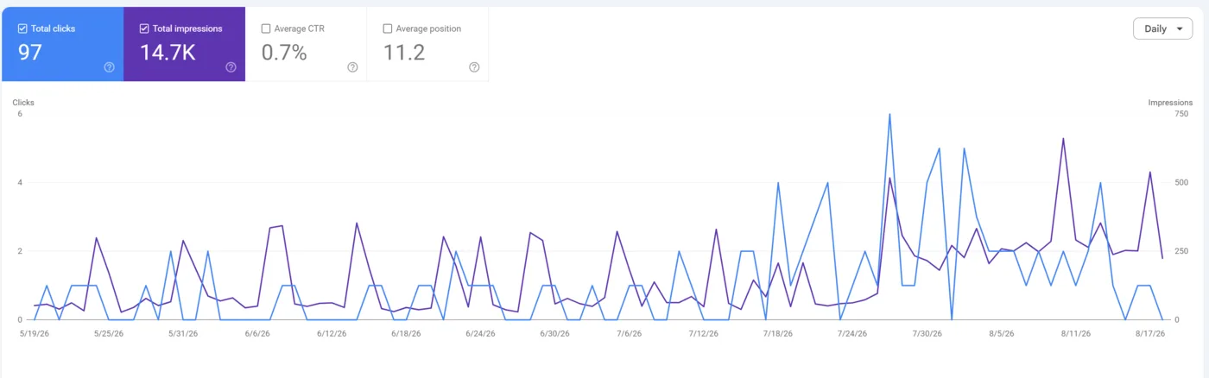Uncheck the Total impressions checkbox
The height and width of the screenshot is (378, 1209).
click(x=144, y=28)
